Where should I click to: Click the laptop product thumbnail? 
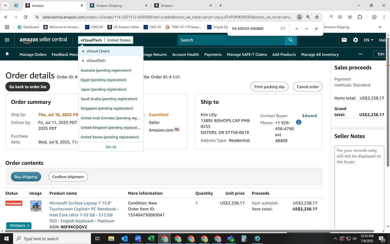[36, 206]
